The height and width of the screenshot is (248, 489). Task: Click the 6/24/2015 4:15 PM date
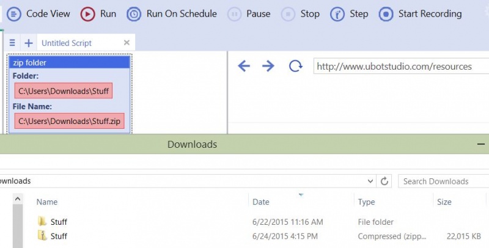tap(285, 236)
